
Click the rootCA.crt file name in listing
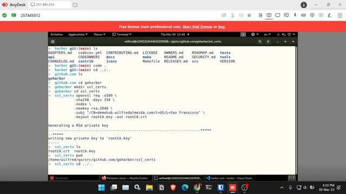(59, 151)
